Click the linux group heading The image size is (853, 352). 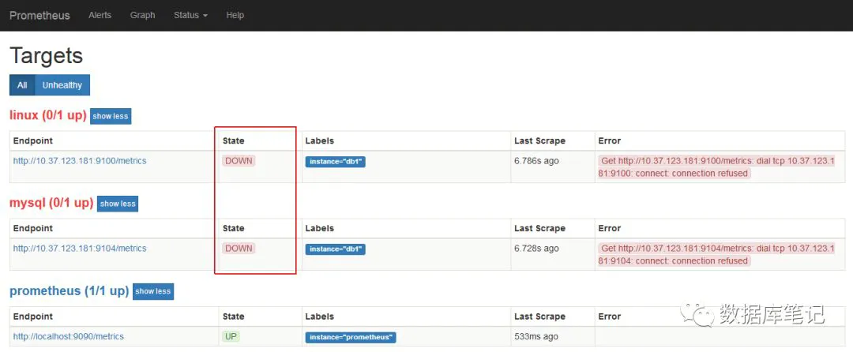tap(48, 115)
